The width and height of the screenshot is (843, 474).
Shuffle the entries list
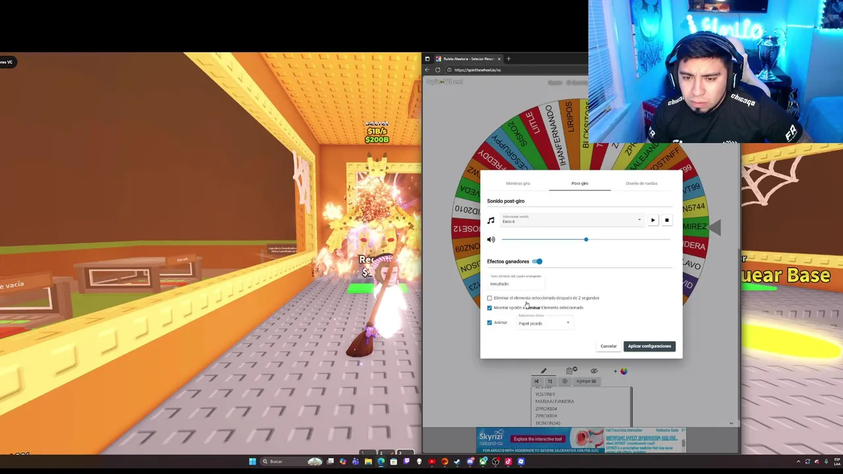click(536, 381)
